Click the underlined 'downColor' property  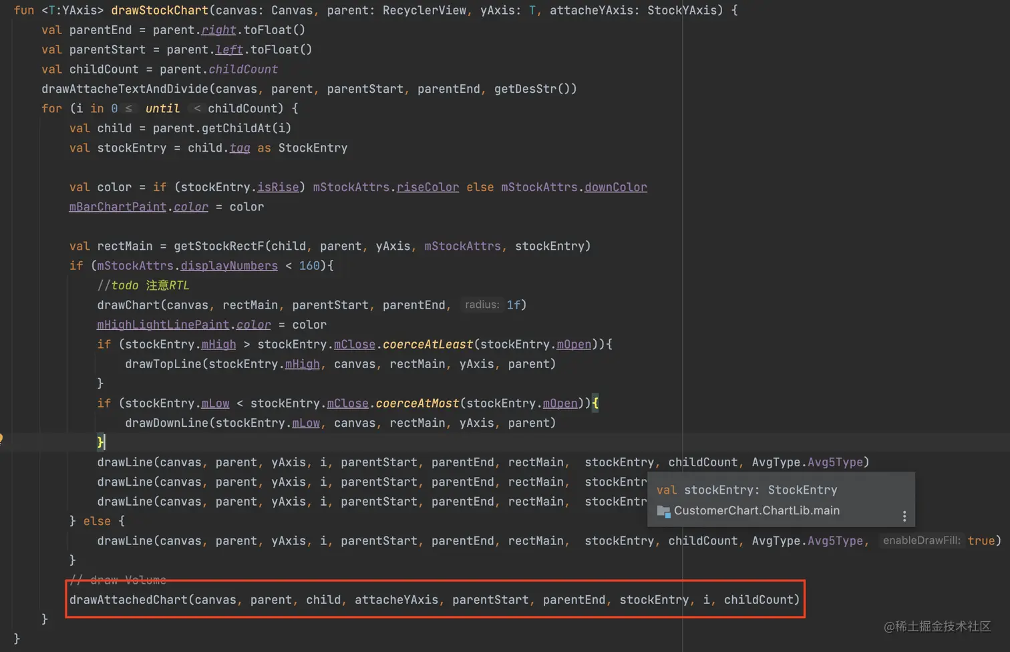[616, 187]
